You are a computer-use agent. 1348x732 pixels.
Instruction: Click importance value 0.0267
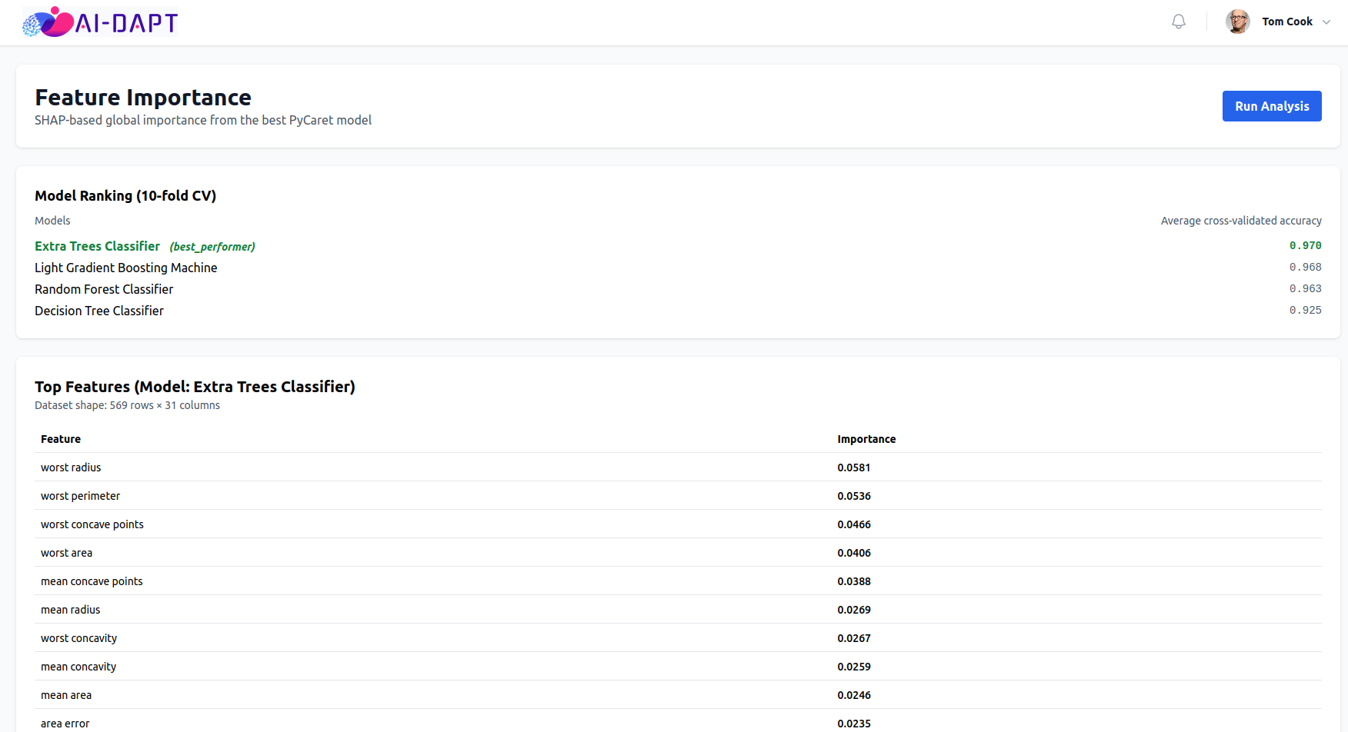[x=854, y=638]
